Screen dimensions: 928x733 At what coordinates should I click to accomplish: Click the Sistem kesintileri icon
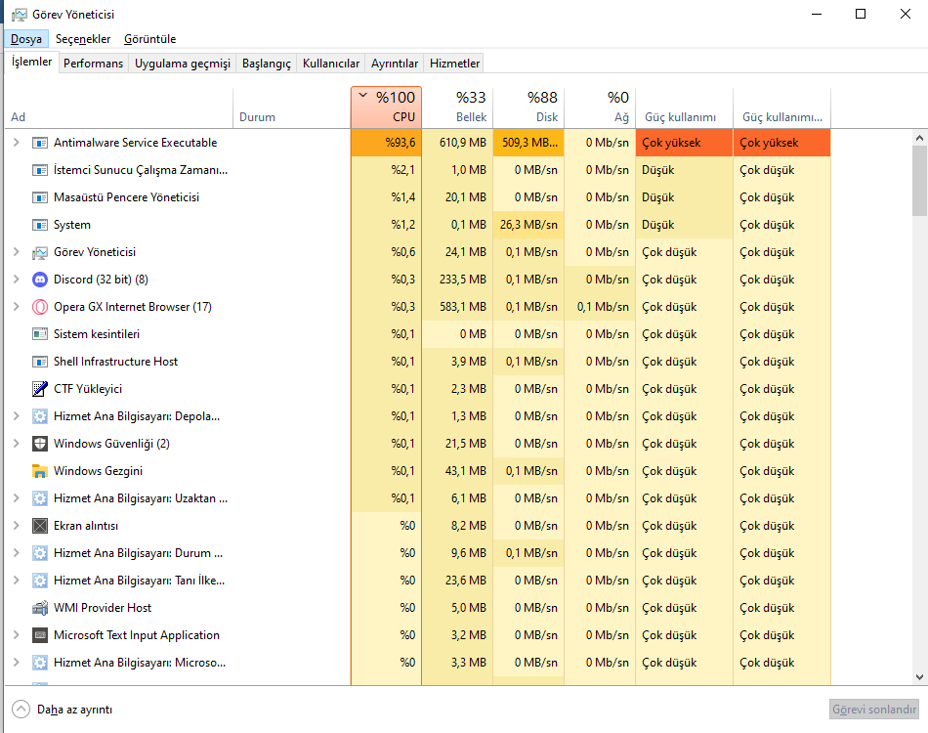point(40,334)
